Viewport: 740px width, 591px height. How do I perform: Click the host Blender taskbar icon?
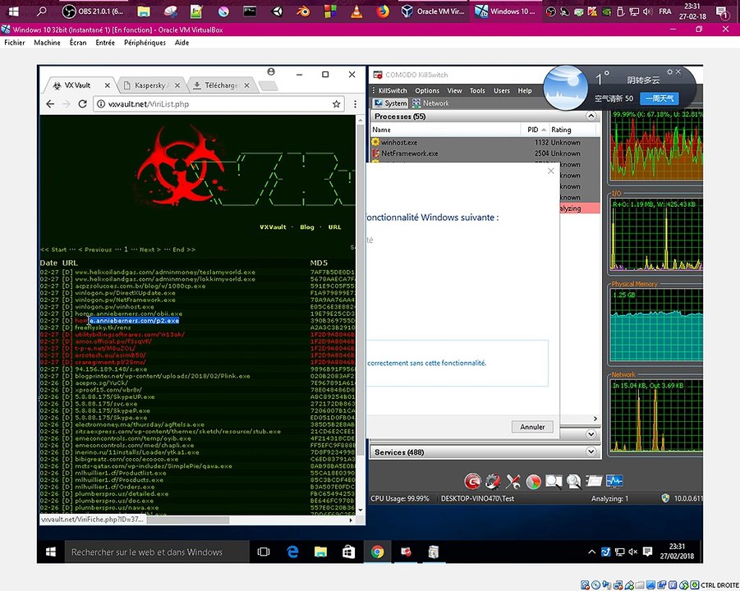point(303,11)
